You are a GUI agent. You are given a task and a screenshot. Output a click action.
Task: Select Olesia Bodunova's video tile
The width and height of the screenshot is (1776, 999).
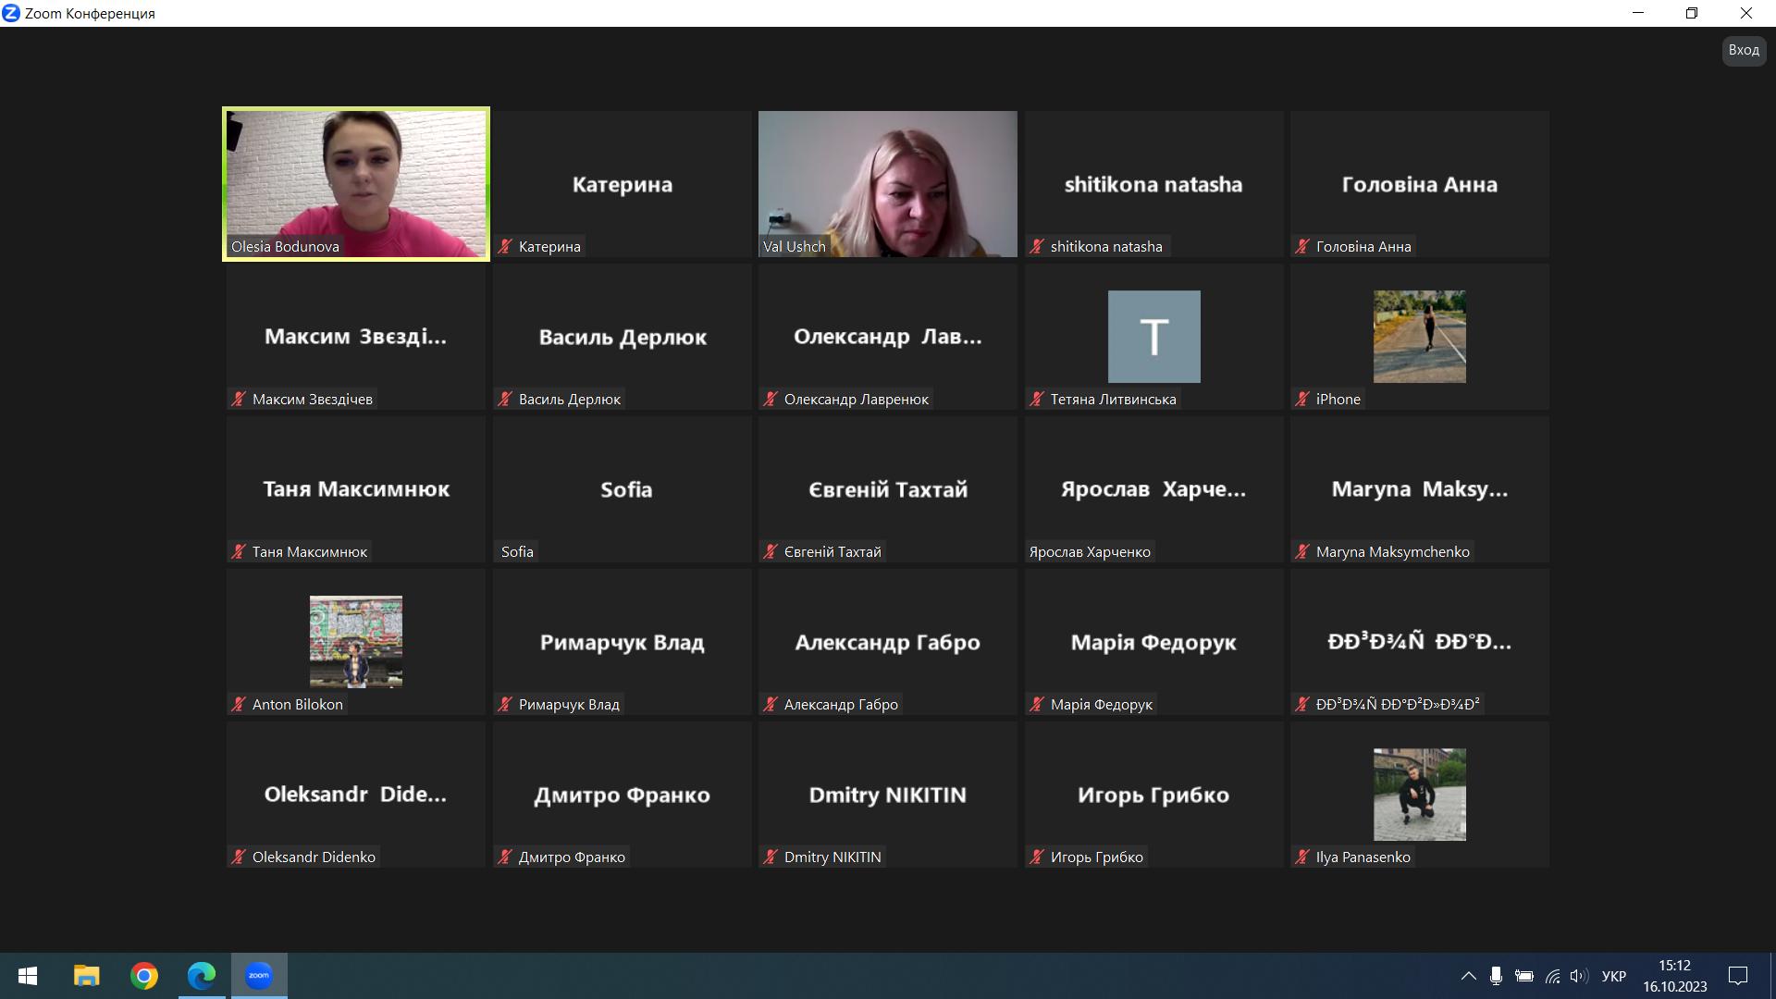pyautogui.click(x=356, y=184)
